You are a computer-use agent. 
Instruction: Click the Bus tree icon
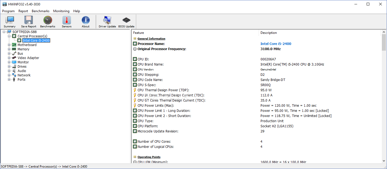coord(14,53)
